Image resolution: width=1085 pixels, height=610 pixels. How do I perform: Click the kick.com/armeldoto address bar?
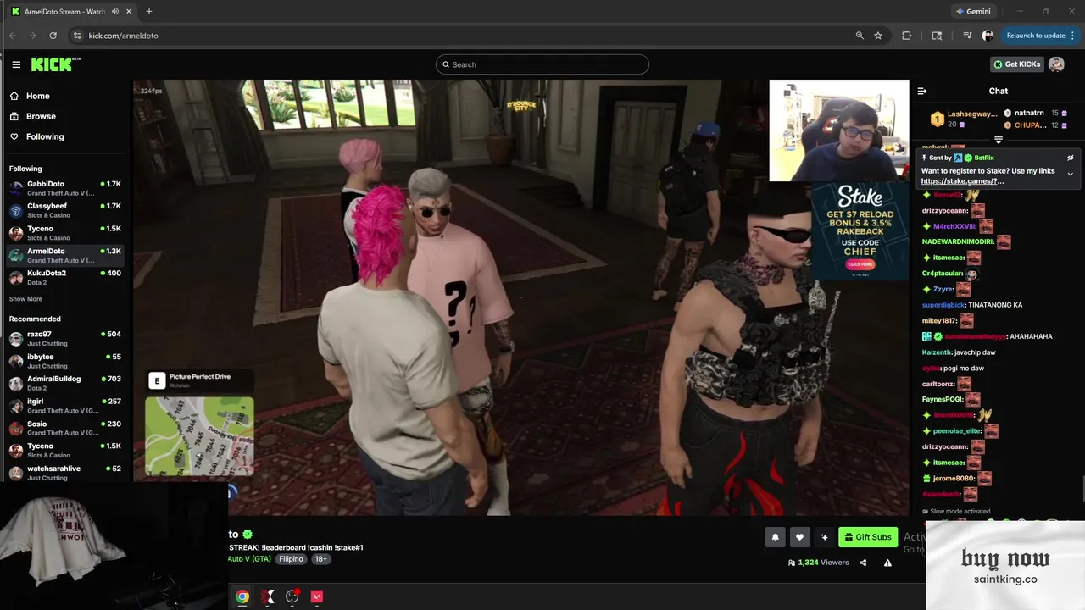(123, 36)
